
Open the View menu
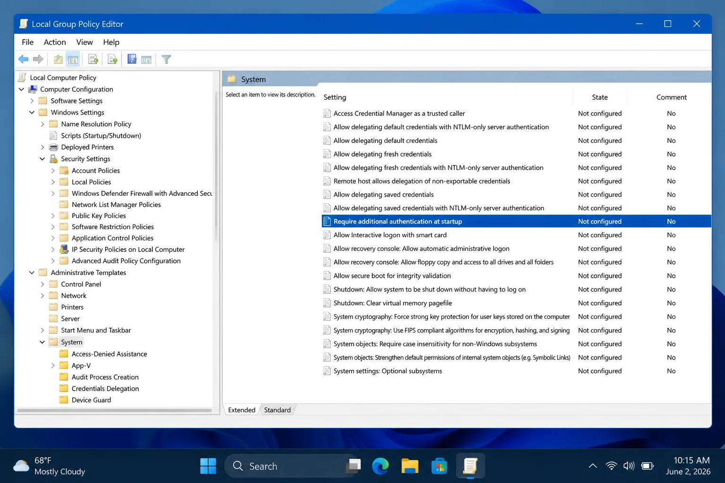[x=84, y=42]
